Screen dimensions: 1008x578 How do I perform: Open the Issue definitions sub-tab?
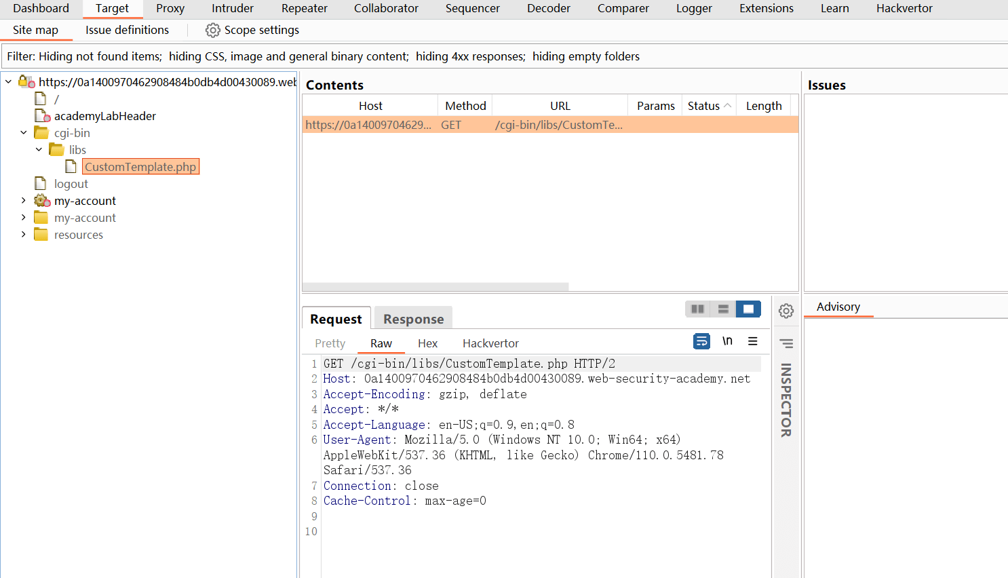127,30
